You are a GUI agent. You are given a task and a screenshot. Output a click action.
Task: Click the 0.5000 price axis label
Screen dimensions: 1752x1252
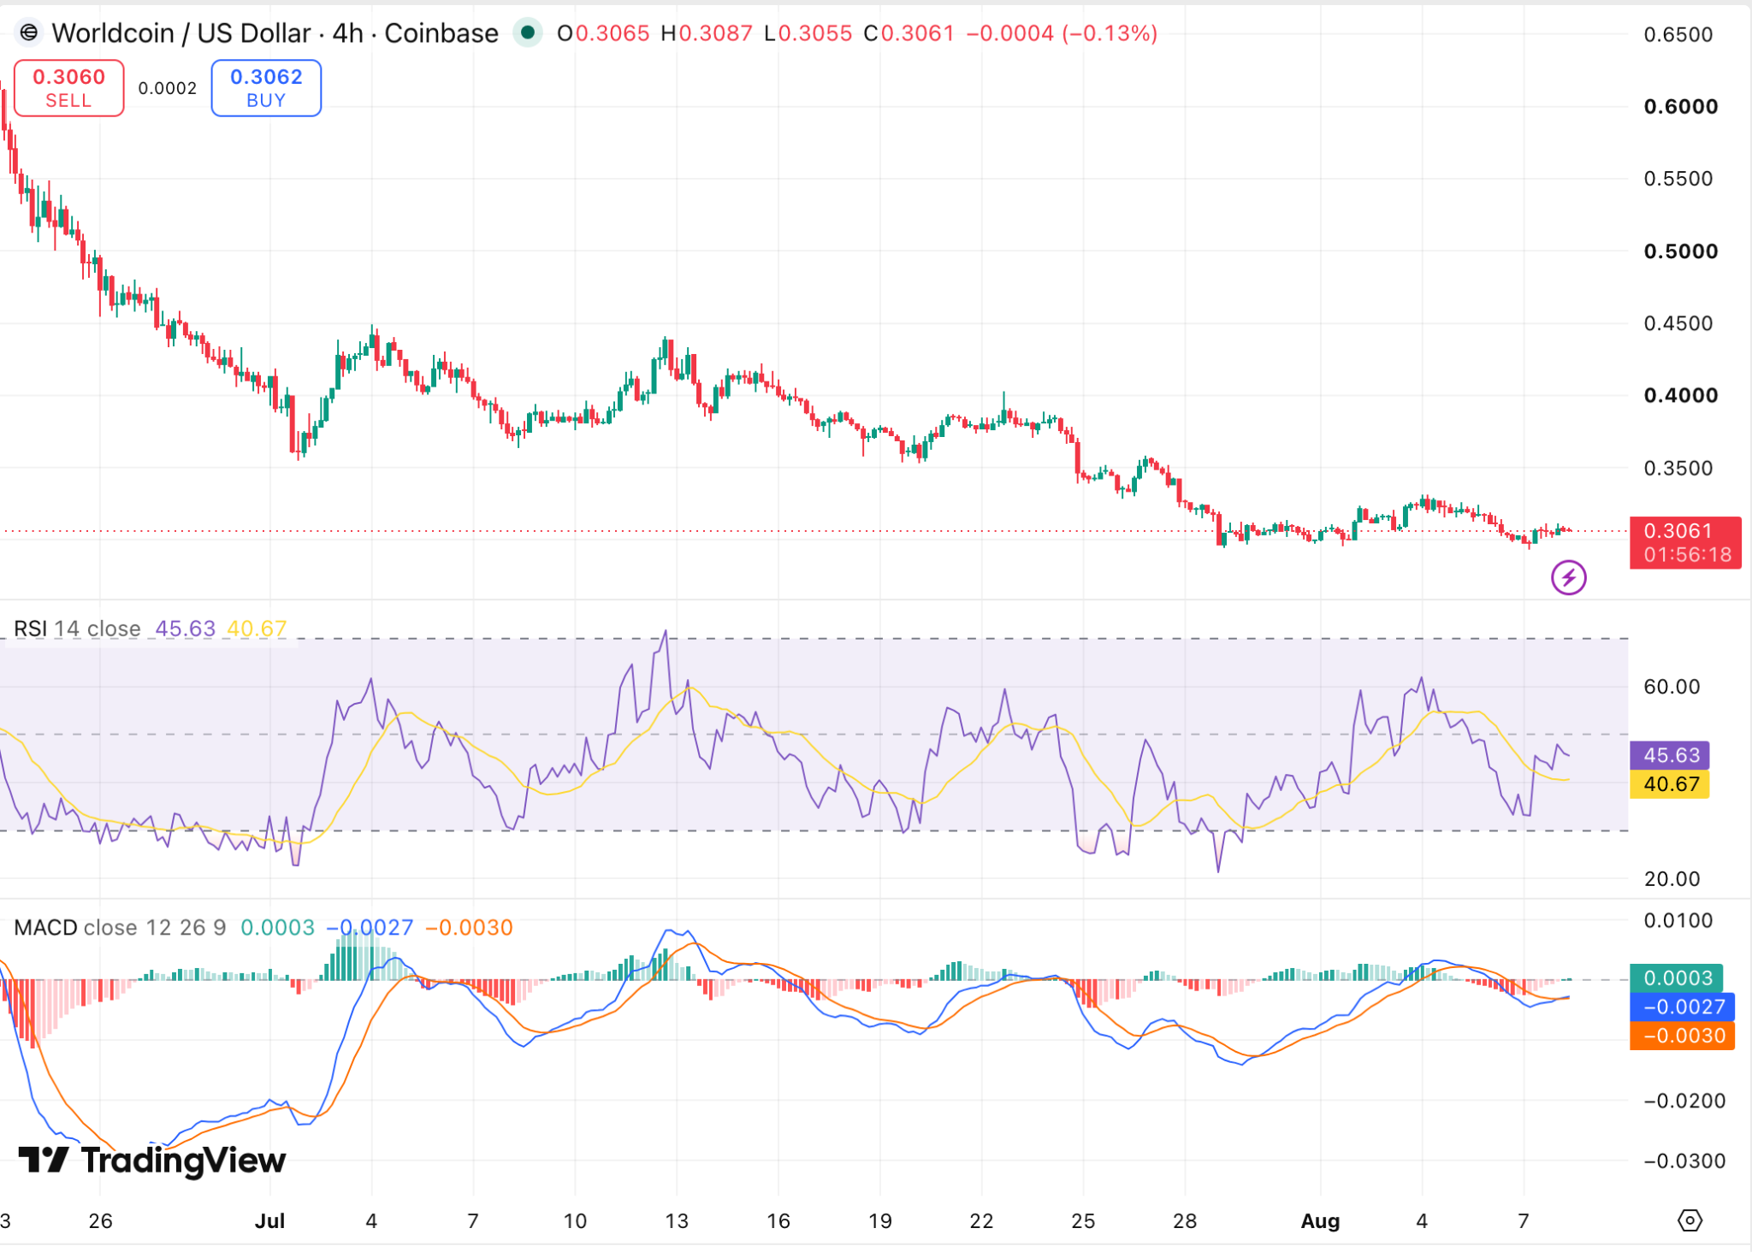tap(1681, 251)
